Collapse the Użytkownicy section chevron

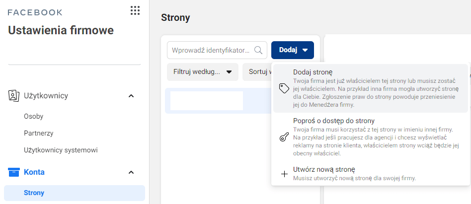[131, 96]
